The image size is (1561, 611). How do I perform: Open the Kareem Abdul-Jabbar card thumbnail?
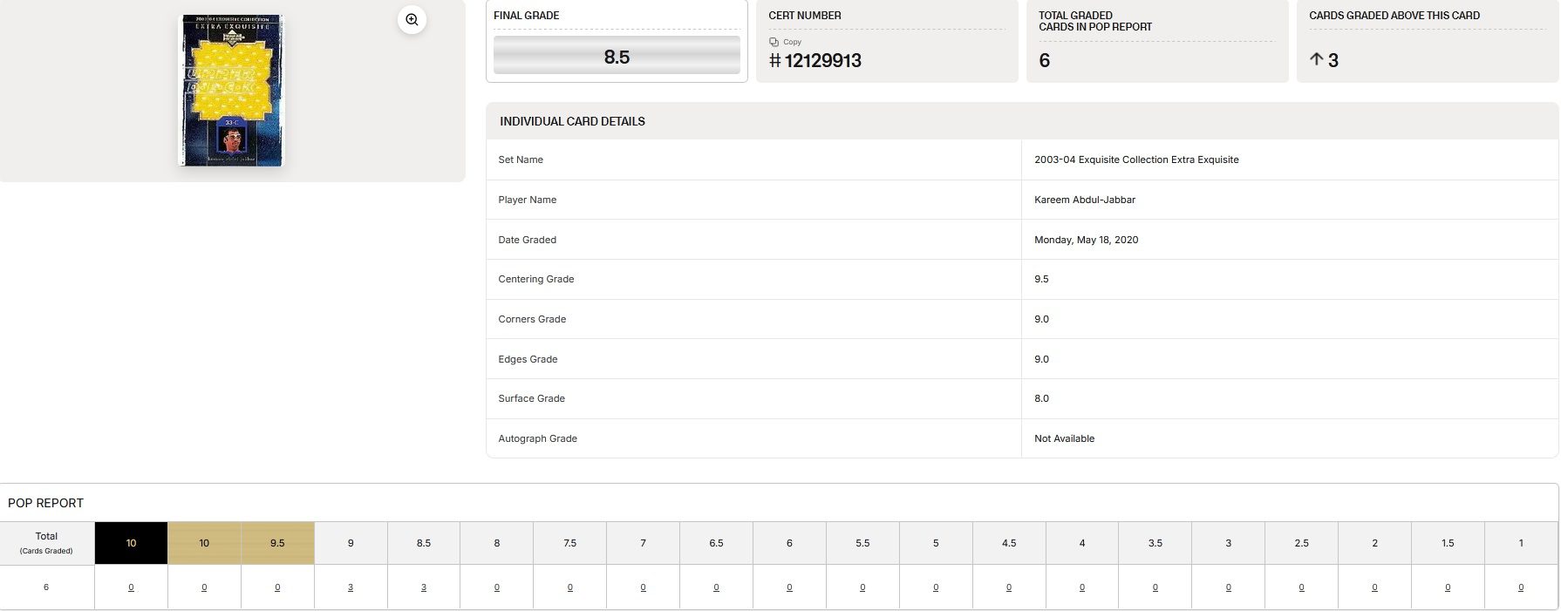pyautogui.click(x=231, y=91)
